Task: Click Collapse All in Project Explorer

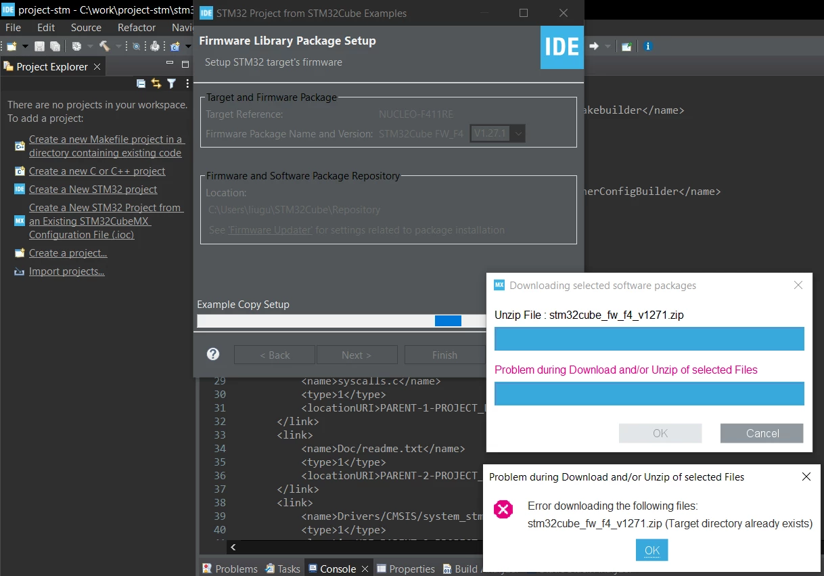Action: tap(141, 83)
